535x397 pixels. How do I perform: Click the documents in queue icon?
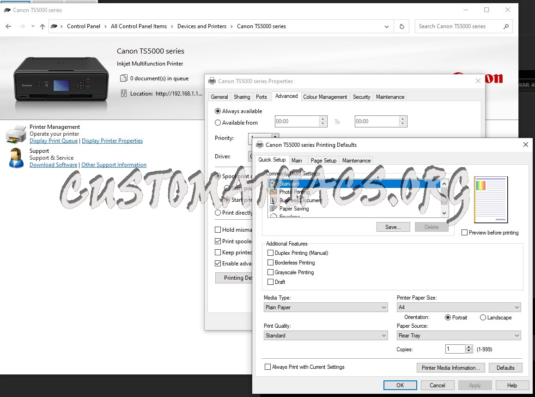pyautogui.click(x=124, y=78)
